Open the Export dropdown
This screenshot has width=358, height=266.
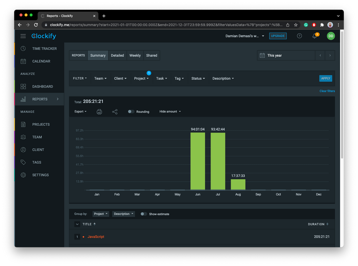pyautogui.click(x=81, y=111)
